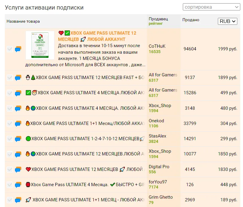This screenshot has height=207, width=243.
Task: Open Xbox Game Pass 12+1 product thumbnail
Action: coord(40,45)
